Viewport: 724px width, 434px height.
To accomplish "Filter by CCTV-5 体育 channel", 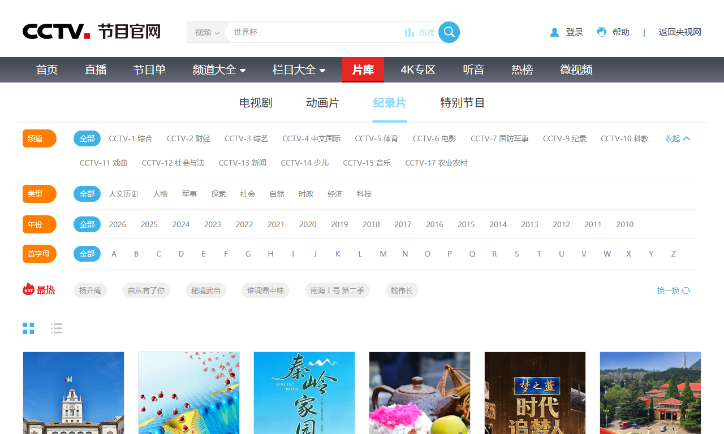I will [x=377, y=138].
